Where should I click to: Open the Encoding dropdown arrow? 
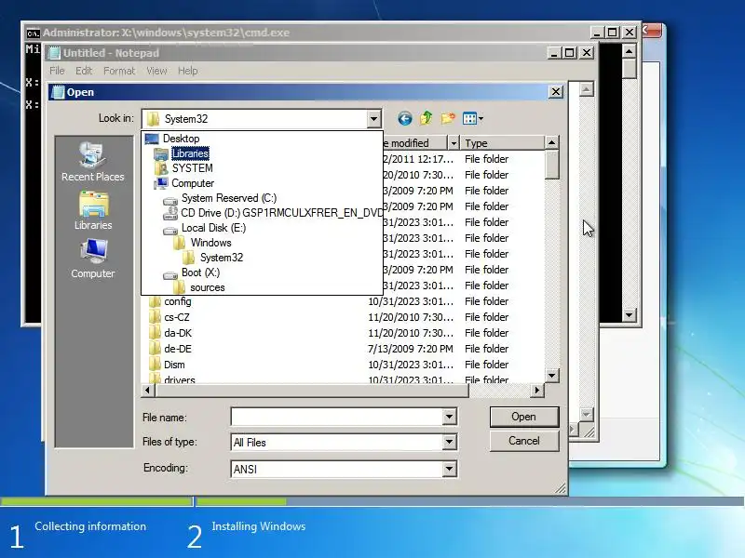[449, 469]
